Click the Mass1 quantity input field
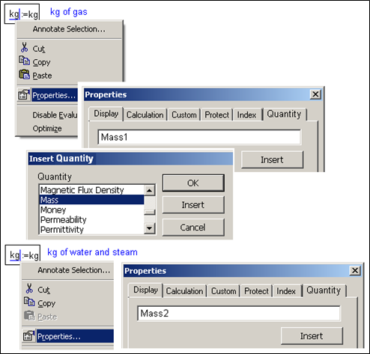Viewport: 370px width, 354px height. click(199, 137)
